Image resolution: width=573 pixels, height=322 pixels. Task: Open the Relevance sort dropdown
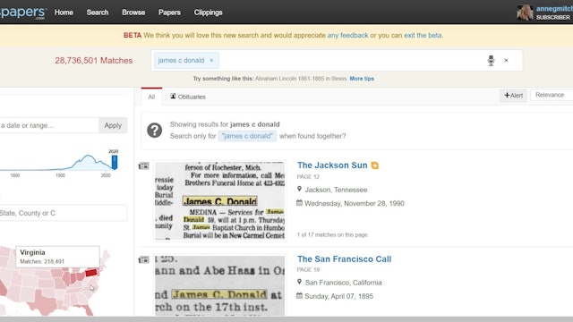(x=552, y=95)
